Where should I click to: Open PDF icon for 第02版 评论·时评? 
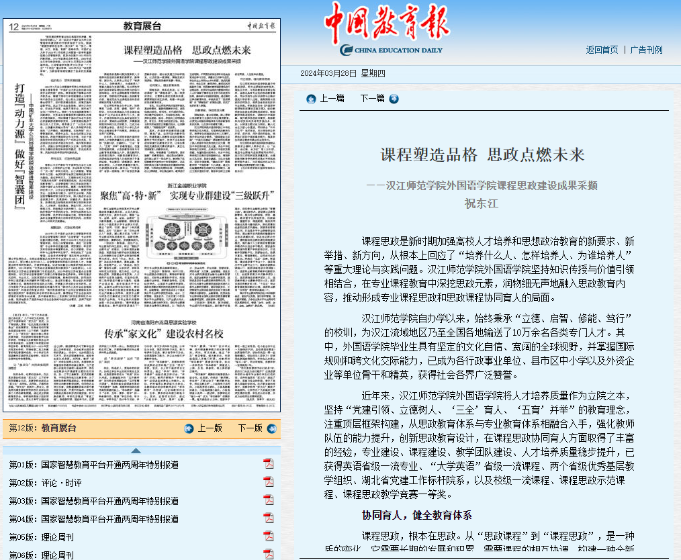click(269, 482)
